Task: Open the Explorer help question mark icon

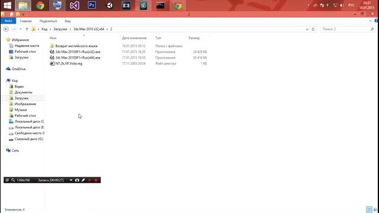Action: tap(376, 21)
